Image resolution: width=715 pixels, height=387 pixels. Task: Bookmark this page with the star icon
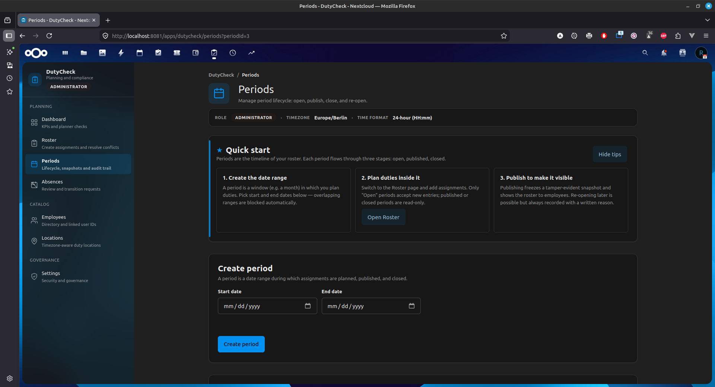[x=504, y=36]
